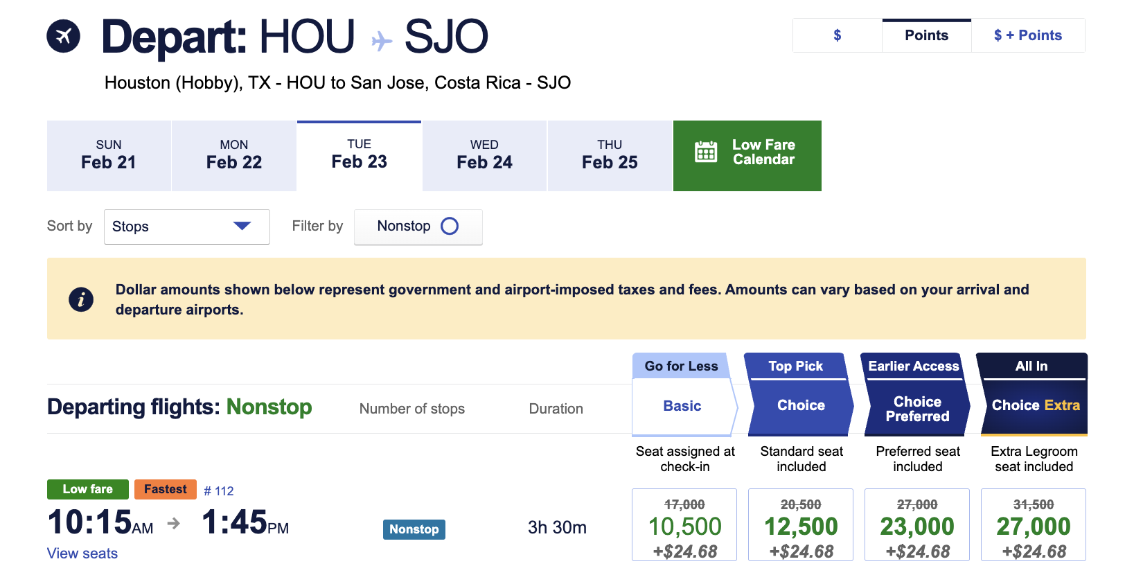Select the Choice fare for 12,500 points
The width and height of the screenshot is (1134, 575).
pyautogui.click(x=801, y=524)
